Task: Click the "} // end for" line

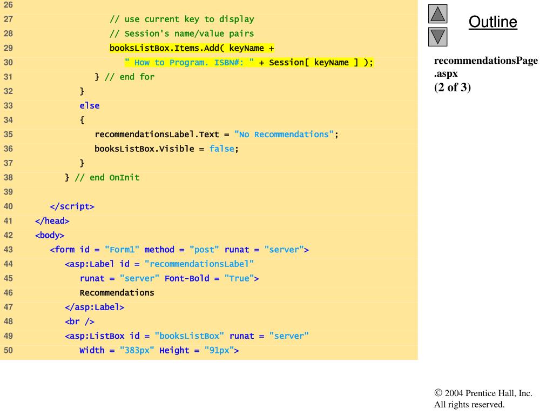Action: pos(125,77)
